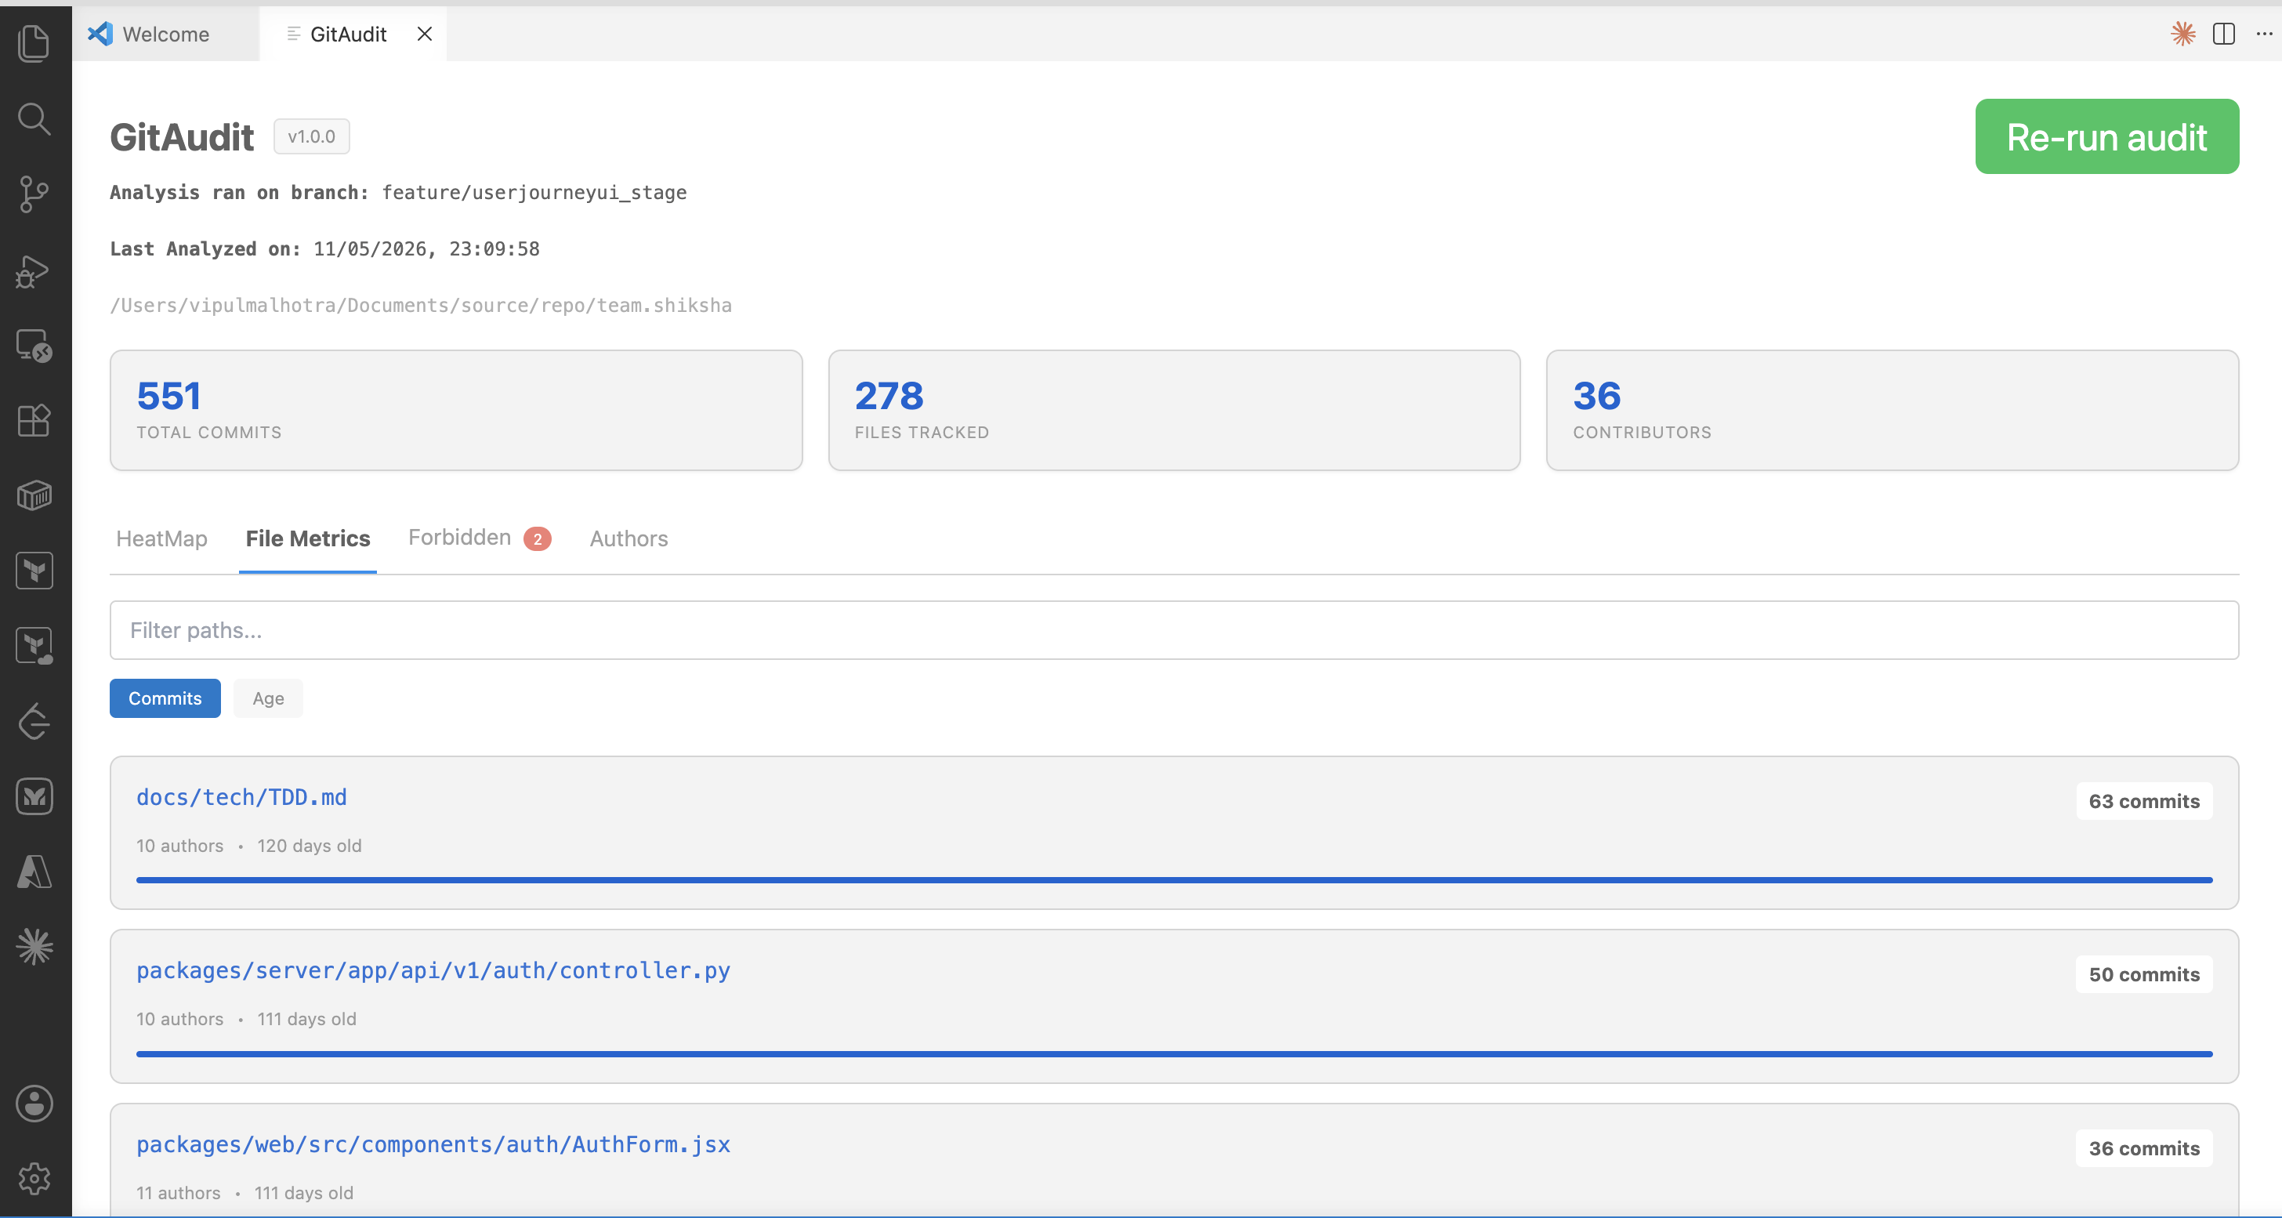Click the 63 commits badge
This screenshot has width=2282, height=1218.
click(2144, 801)
